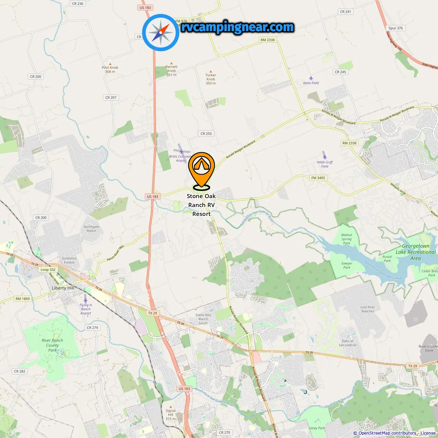Select the Pilot Knob peak triangle

110,64
